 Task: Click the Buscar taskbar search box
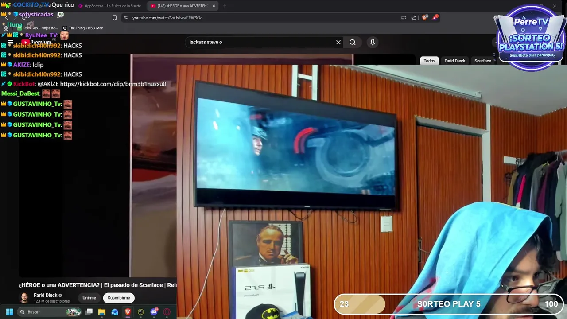pyautogui.click(x=50, y=312)
